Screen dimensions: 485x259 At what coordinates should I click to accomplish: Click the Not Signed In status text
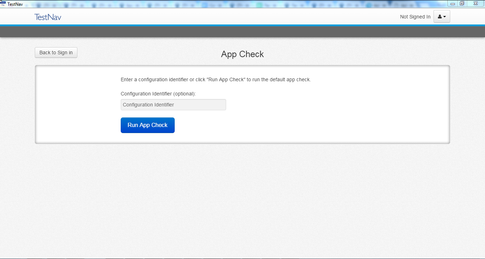(415, 17)
